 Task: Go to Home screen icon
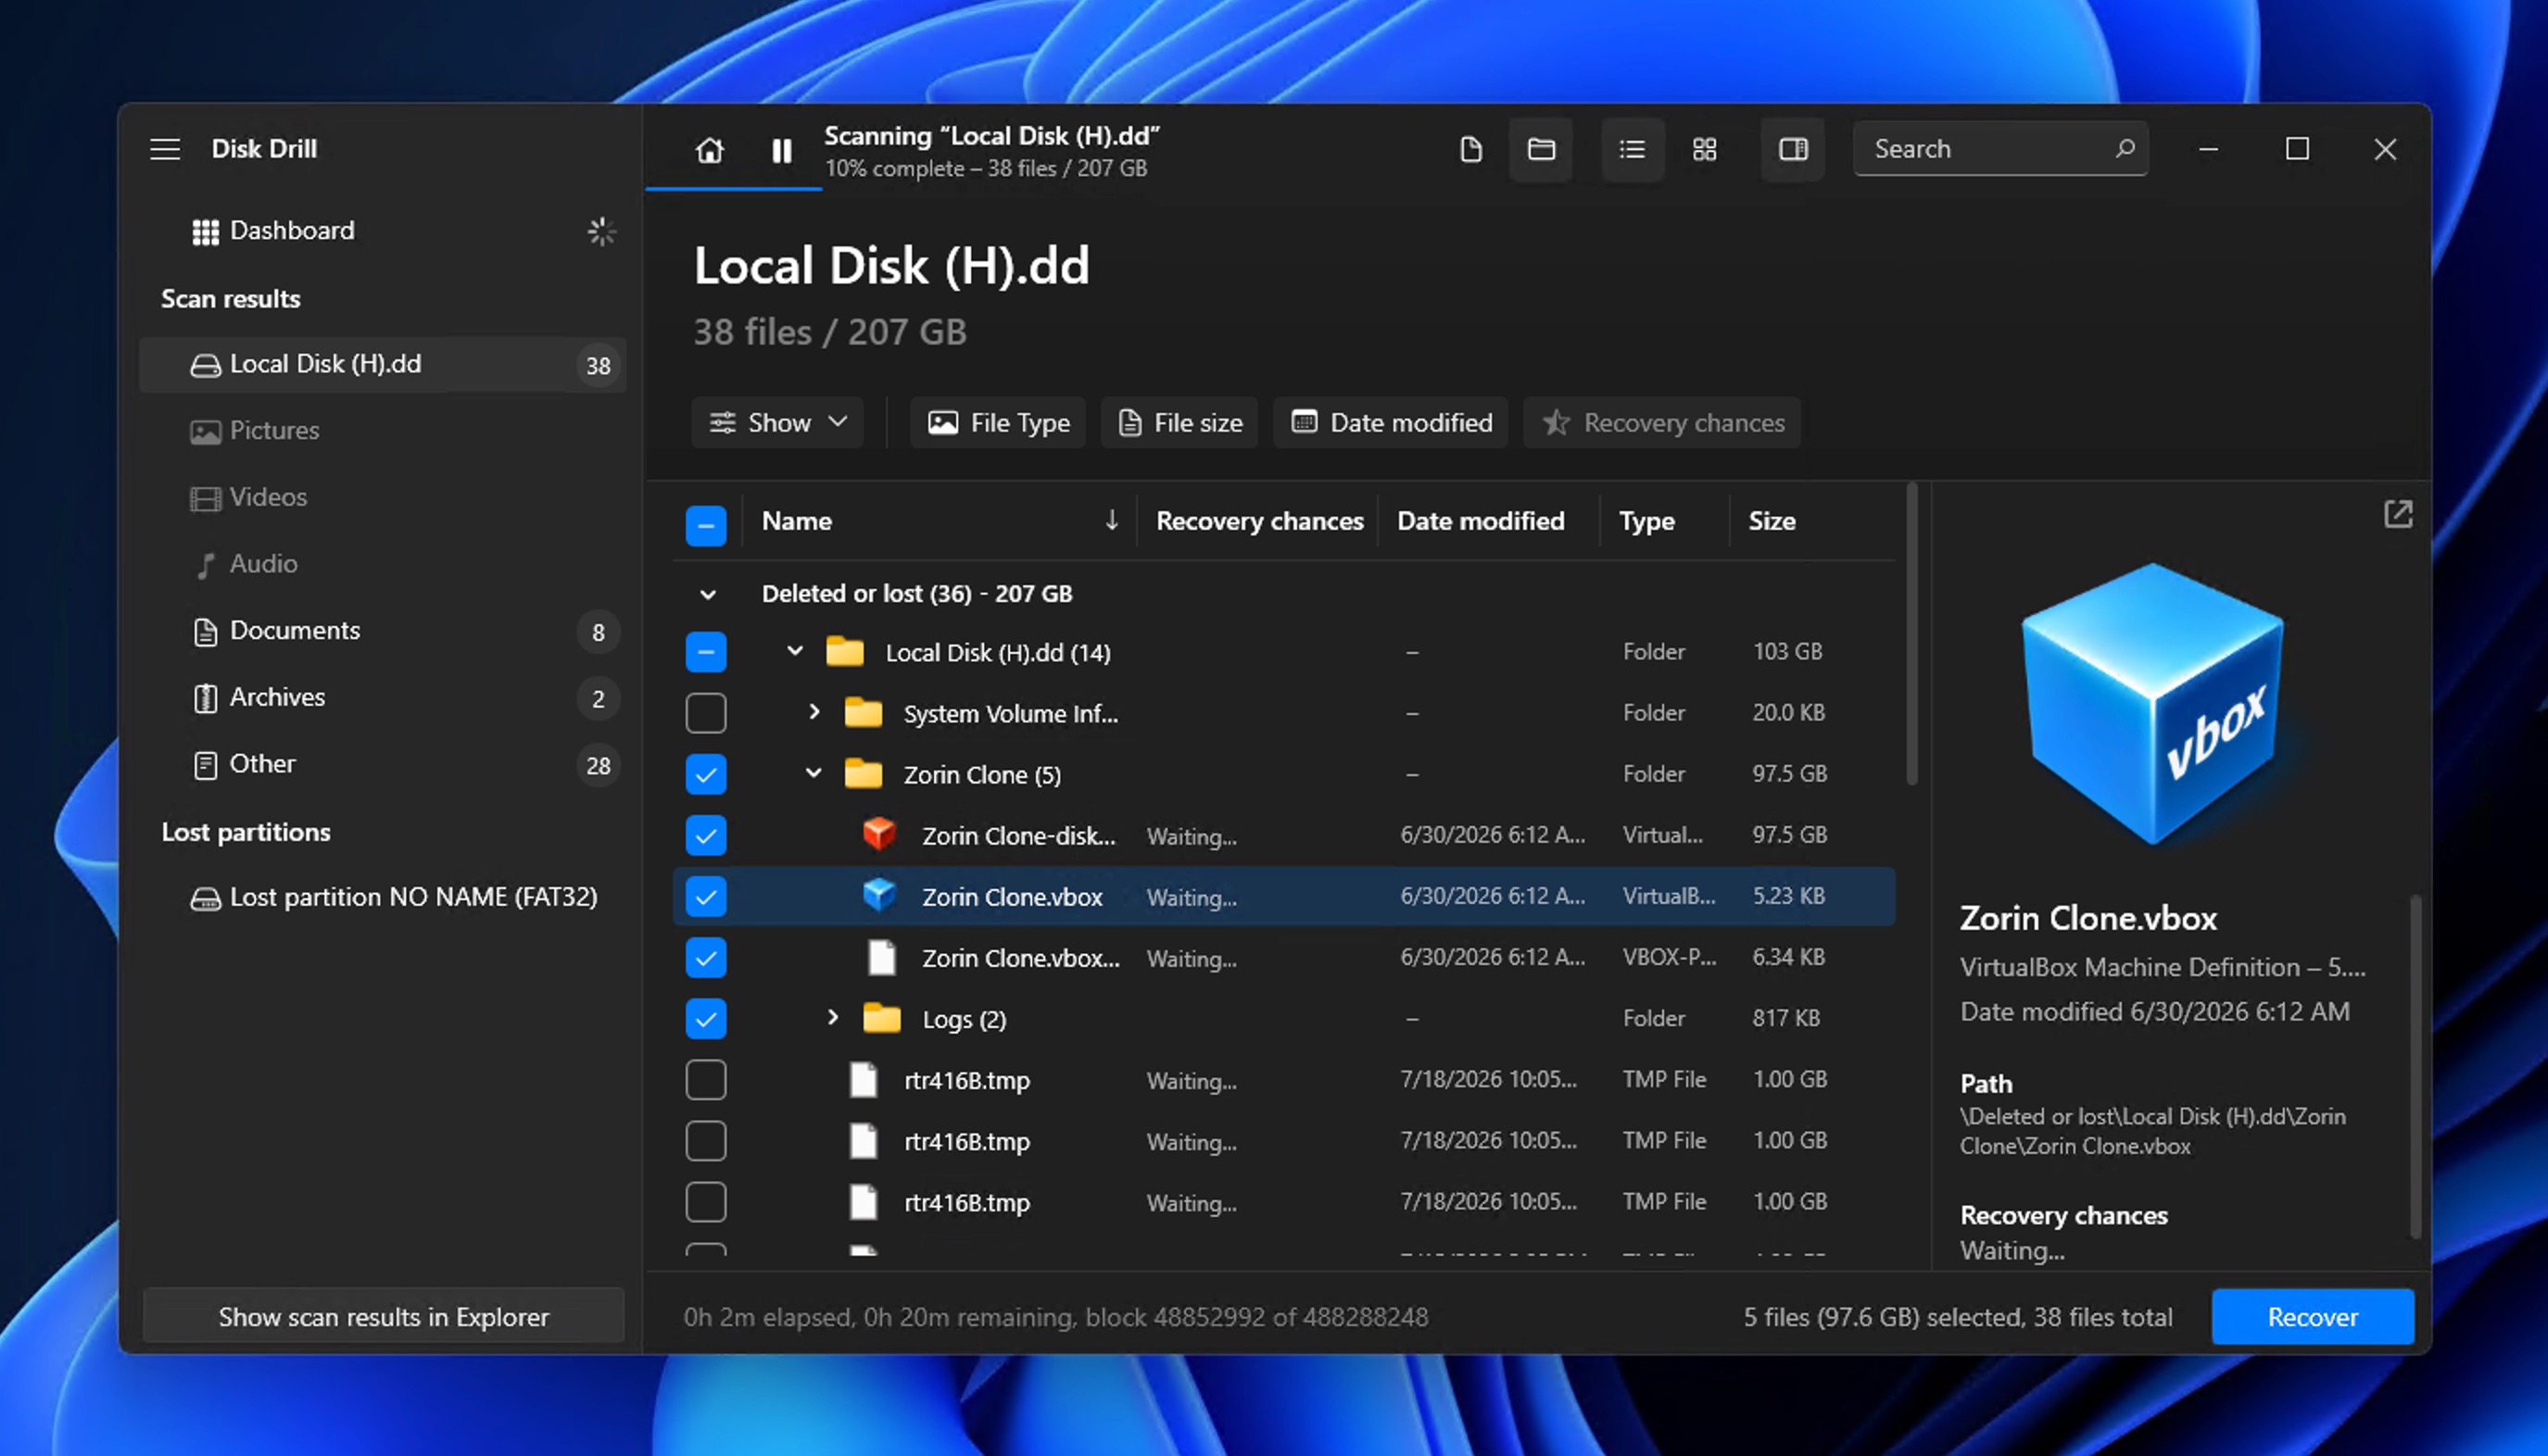[x=710, y=150]
